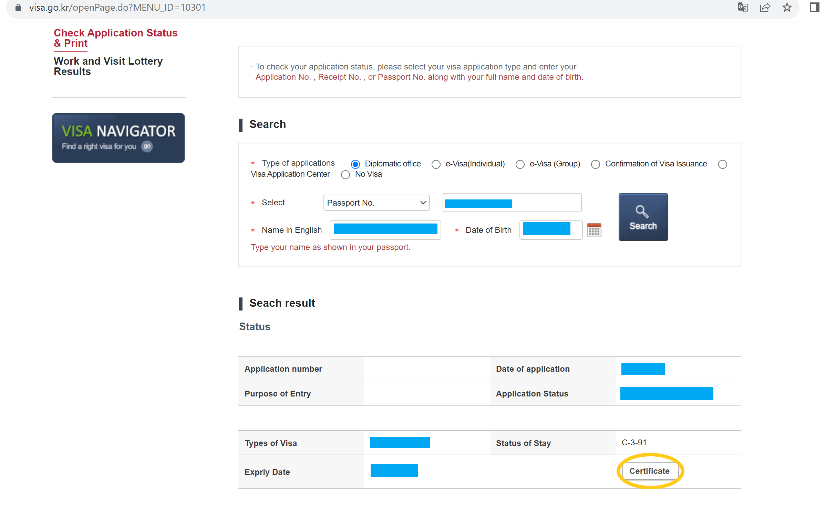Open the Visa Navigator banner

click(118, 138)
